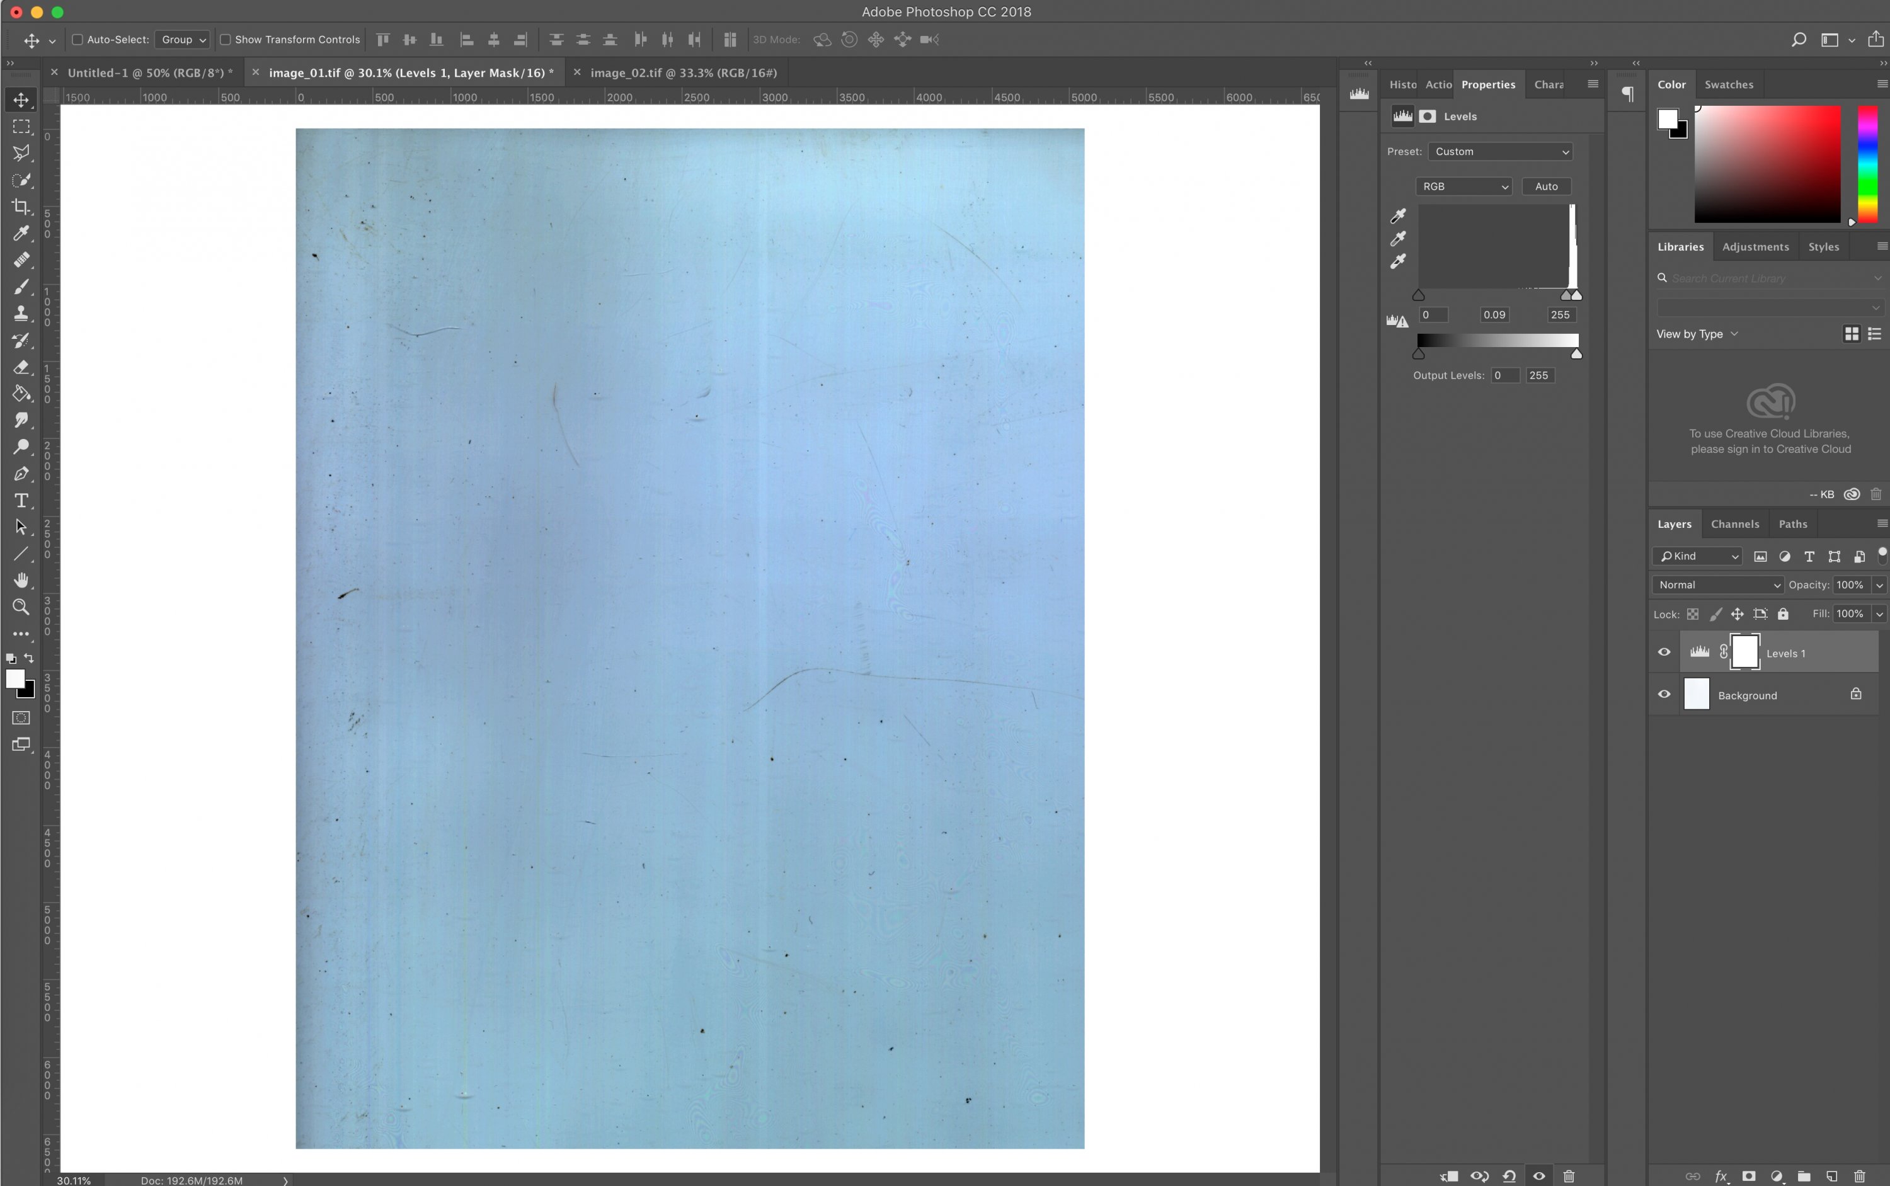The height and width of the screenshot is (1186, 1890).
Task: Select the Pen tool
Action: click(x=21, y=473)
